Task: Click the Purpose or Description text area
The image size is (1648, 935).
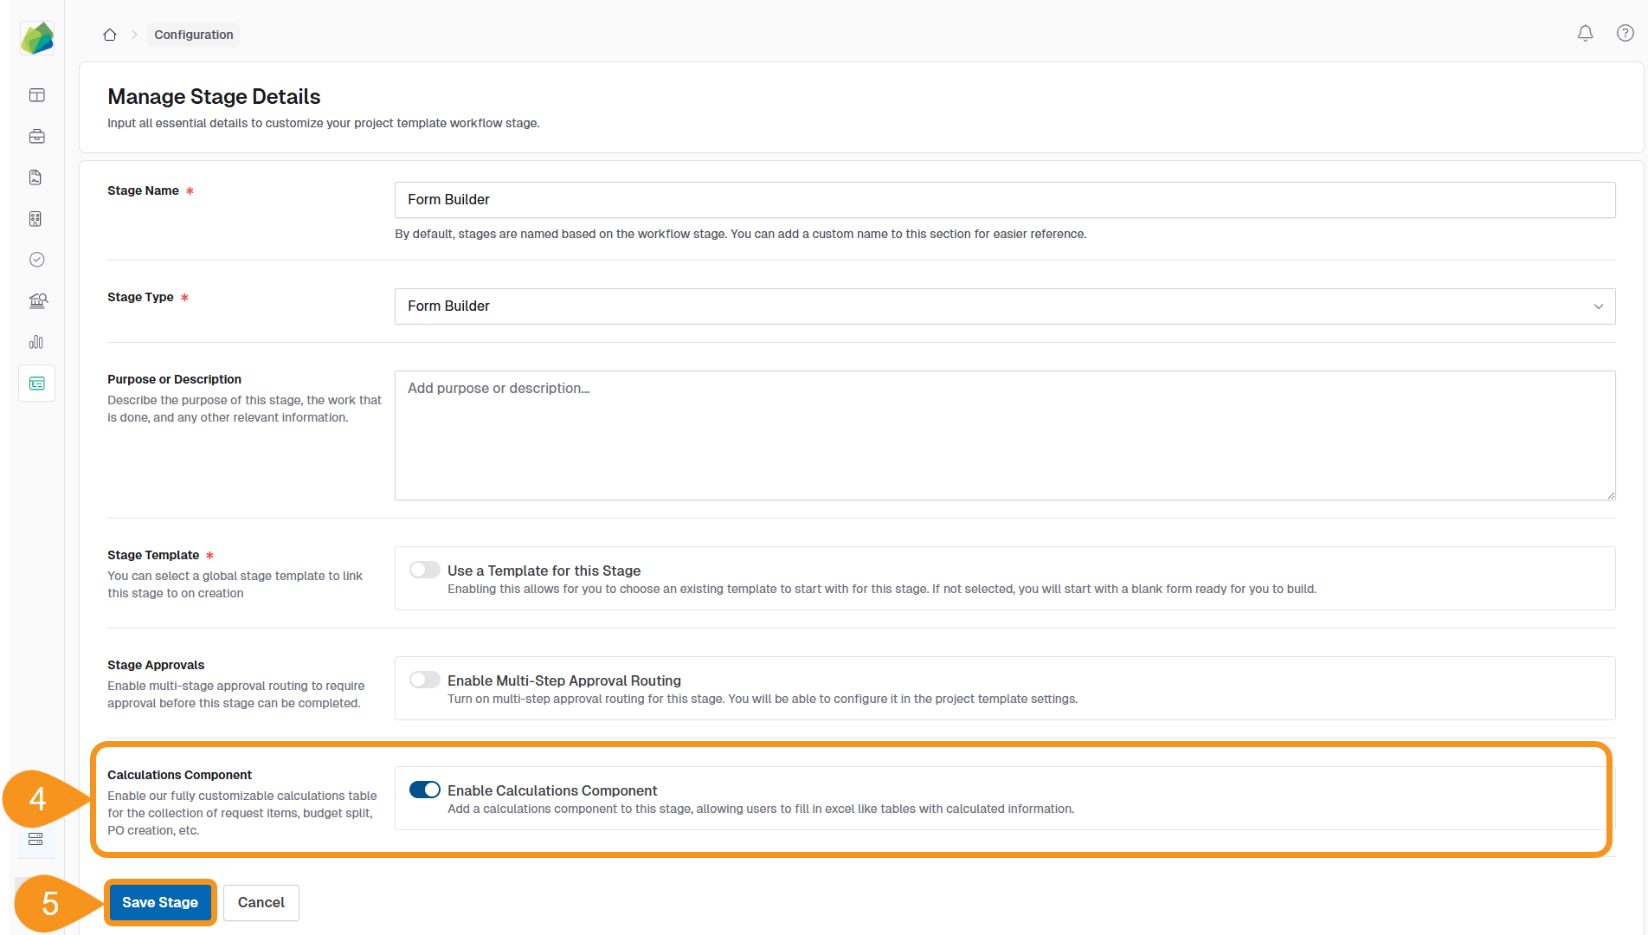Action: (x=1004, y=433)
